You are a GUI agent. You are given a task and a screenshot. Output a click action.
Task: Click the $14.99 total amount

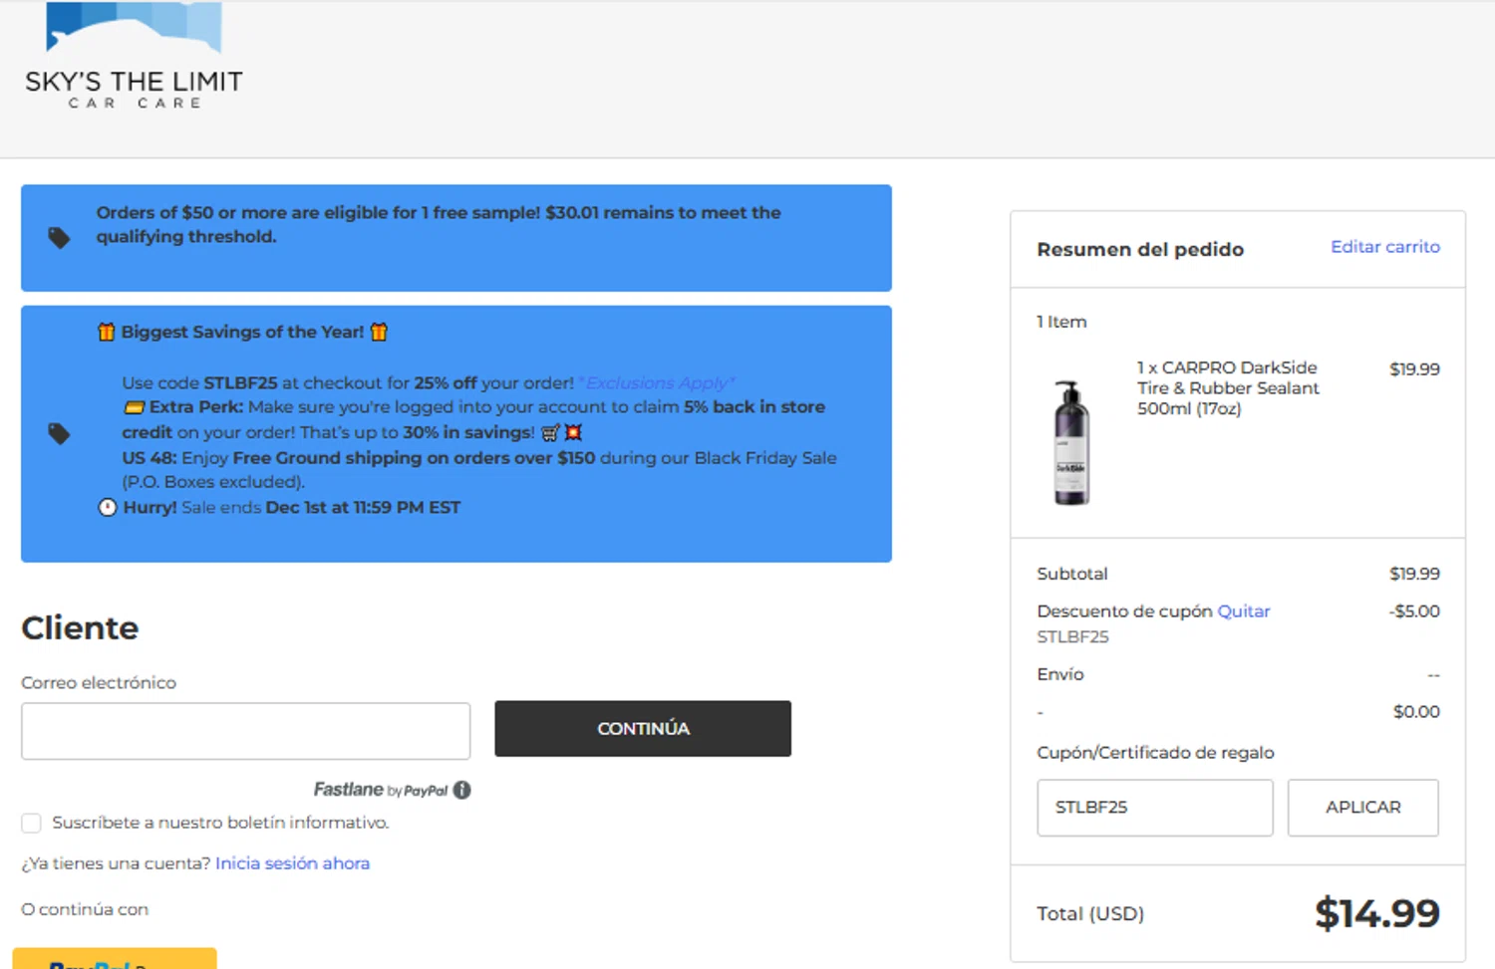click(1376, 913)
